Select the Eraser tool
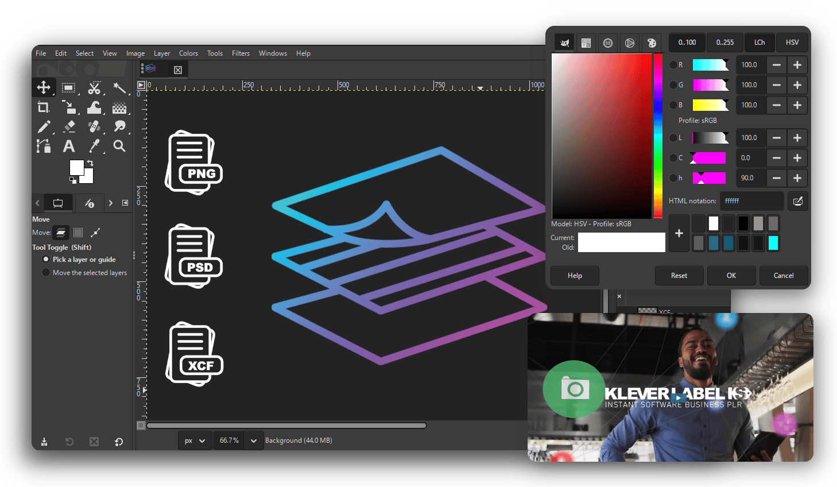 click(69, 126)
